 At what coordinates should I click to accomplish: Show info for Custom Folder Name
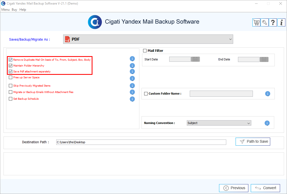[x=268, y=94]
